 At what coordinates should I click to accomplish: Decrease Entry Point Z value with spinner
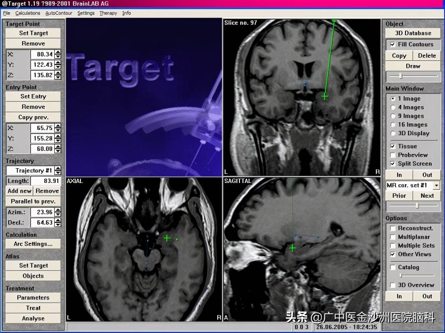coord(58,151)
